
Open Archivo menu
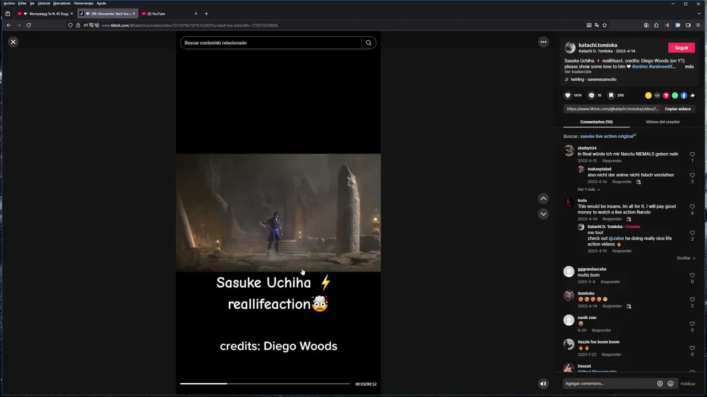[9, 3]
